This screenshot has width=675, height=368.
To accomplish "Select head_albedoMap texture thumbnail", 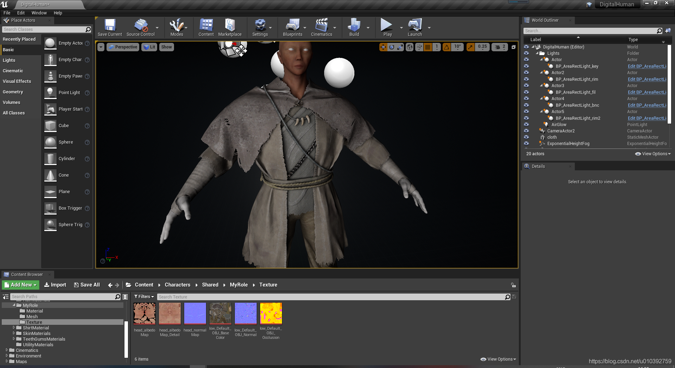I will (144, 314).
